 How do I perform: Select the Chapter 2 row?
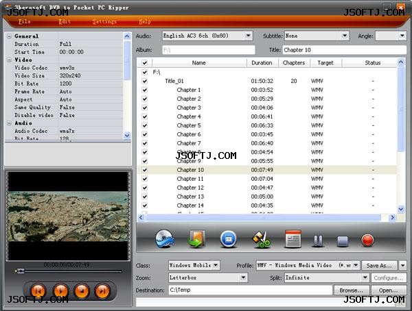click(266, 99)
